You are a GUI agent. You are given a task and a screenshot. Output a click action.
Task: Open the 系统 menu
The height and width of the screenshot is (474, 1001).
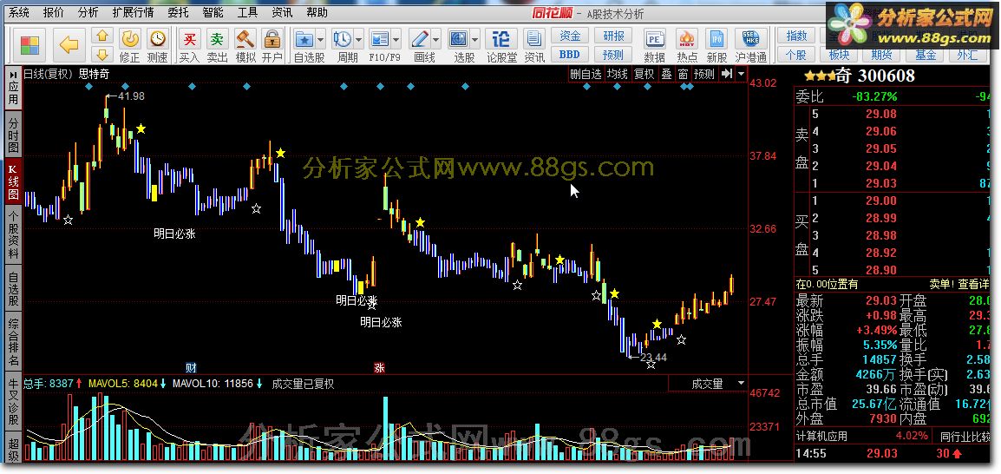(19, 12)
